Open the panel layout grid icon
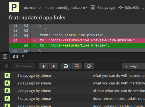Image resolution: width=145 pixels, height=107 pixels. [5, 56]
